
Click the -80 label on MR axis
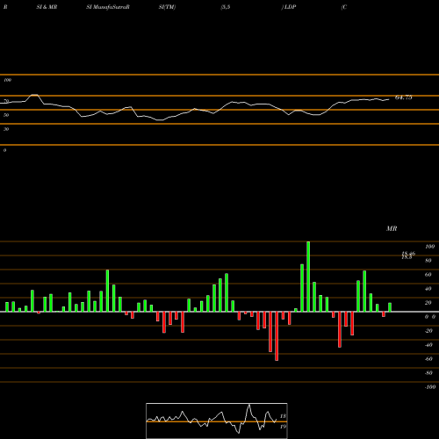pyautogui.click(x=428, y=373)
